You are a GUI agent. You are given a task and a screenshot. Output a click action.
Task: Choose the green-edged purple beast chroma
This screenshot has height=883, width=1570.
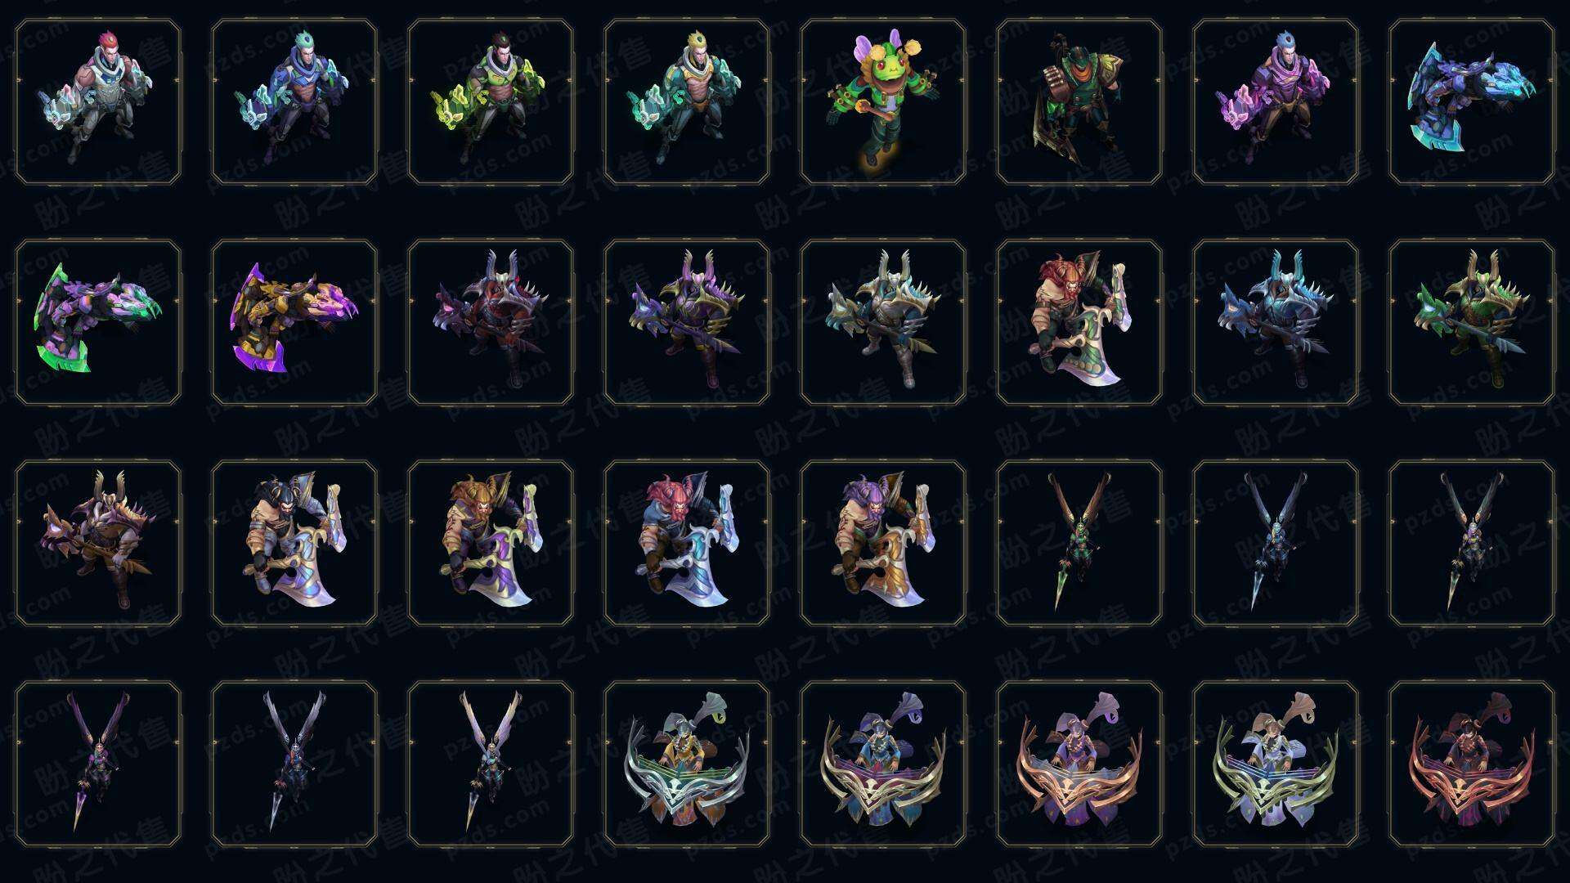click(x=98, y=322)
